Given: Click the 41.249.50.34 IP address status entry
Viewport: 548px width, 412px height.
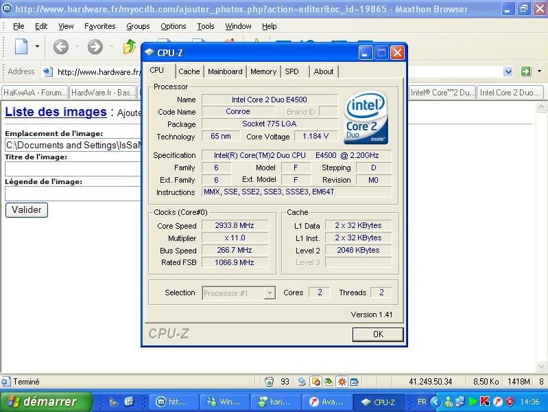Looking at the screenshot, I should [x=430, y=382].
